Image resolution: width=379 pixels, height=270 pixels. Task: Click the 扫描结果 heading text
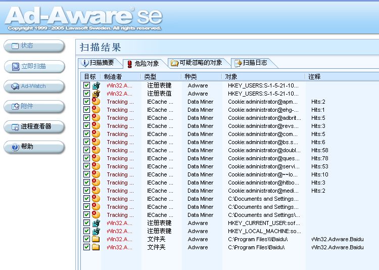click(x=101, y=47)
